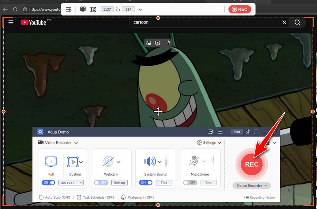Screen dimensions: 317x209
Task: Click the move crosshair at region center
Action: [158, 111]
